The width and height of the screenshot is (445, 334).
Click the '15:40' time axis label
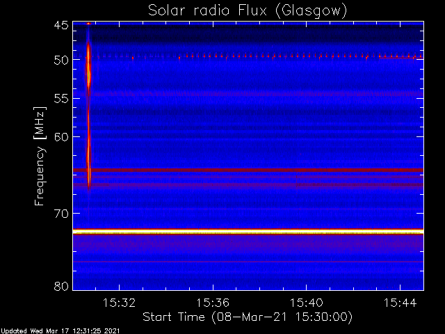click(306, 303)
